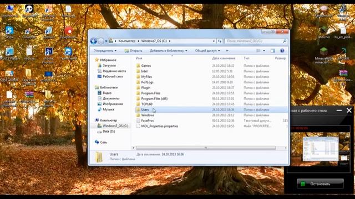Click the recording preview thumbnail
The image size is (355, 199).
(320, 149)
